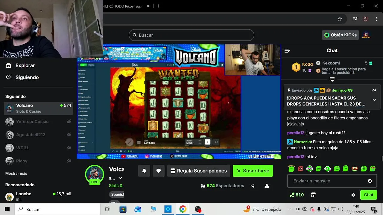This screenshot has height=215, width=383.
Task: Open recommended channel Lonche
Action: [x=38, y=196]
